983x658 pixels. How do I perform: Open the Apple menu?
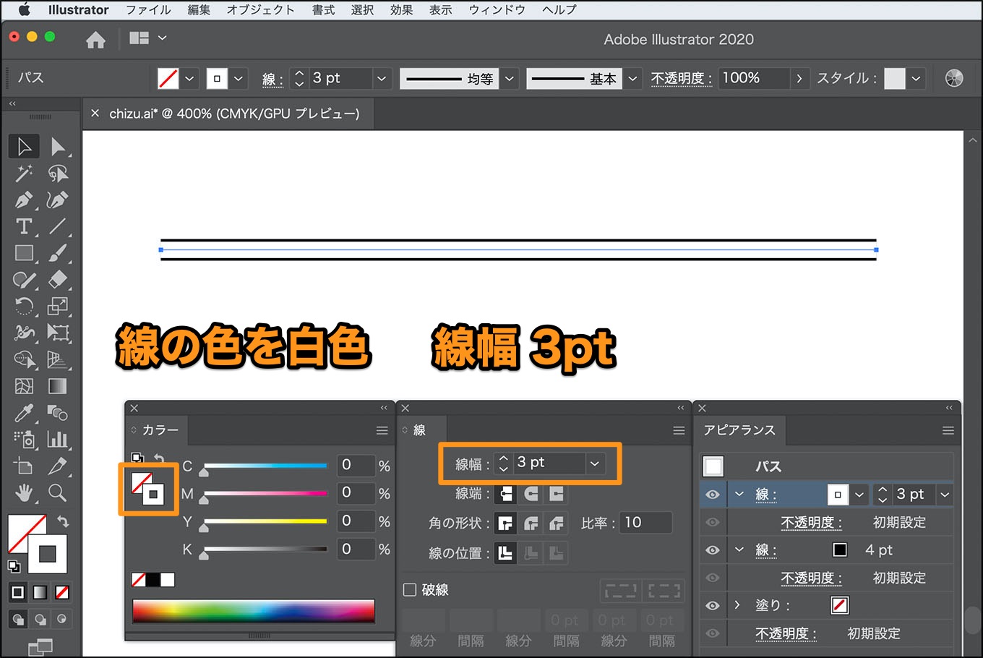[24, 10]
